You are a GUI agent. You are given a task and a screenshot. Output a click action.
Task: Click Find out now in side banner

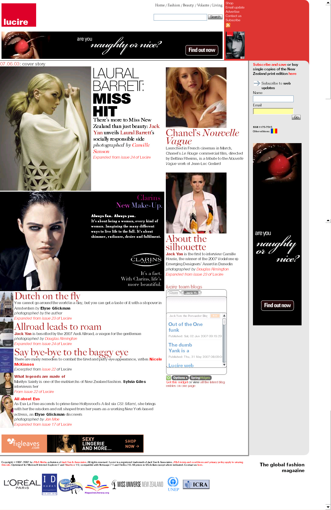[277, 305]
